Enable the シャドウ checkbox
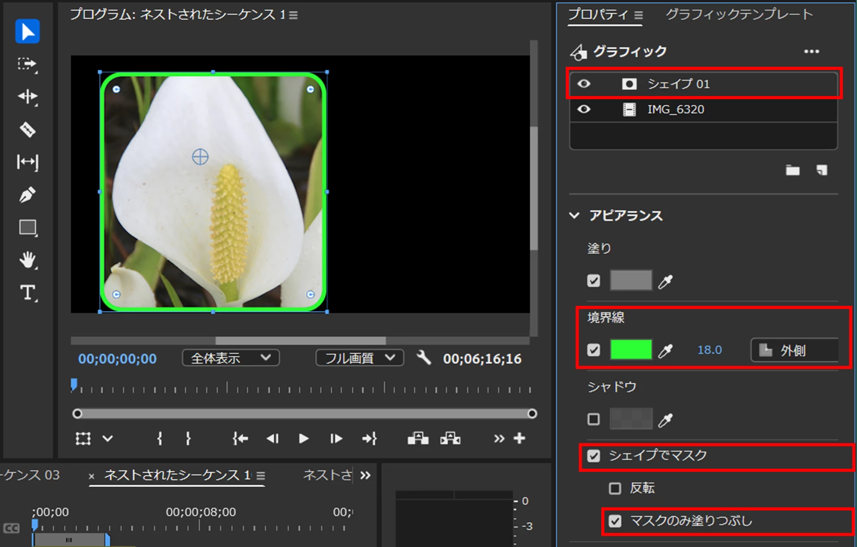The height and width of the screenshot is (547, 857). point(593,419)
